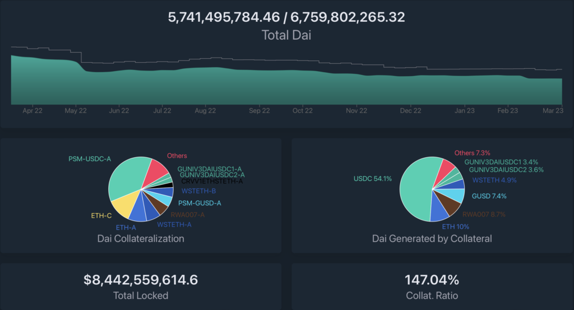Click the 'WSTETH-A' label under left pie
The height and width of the screenshot is (310, 574).
click(174, 225)
